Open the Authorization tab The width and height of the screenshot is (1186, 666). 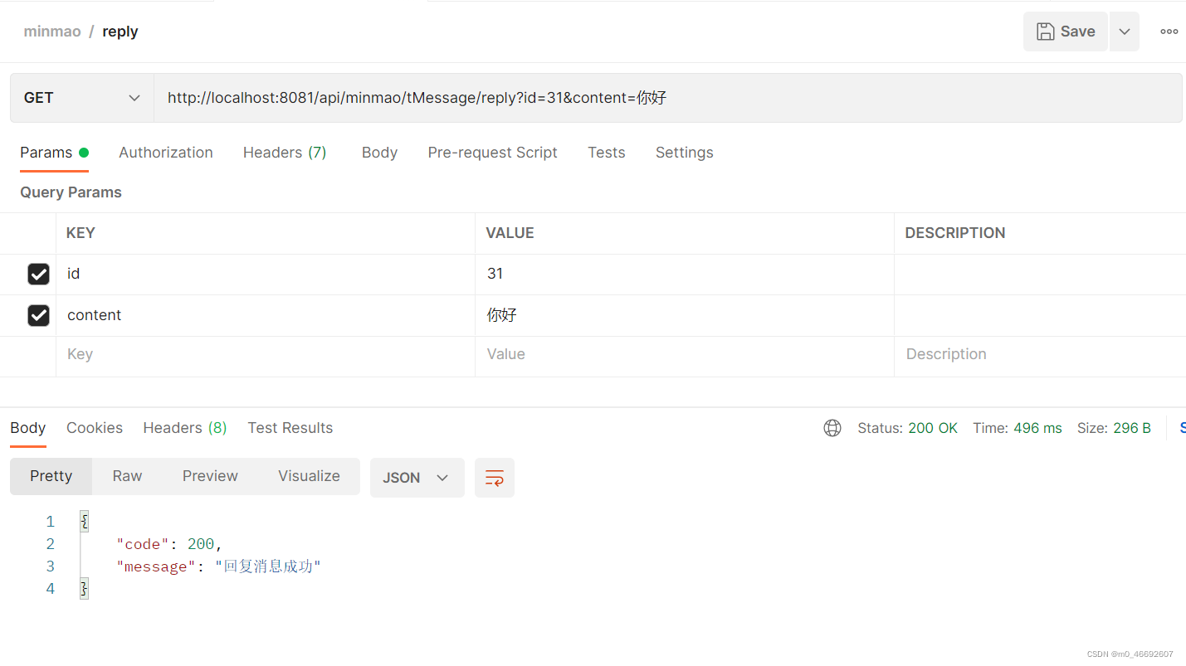(166, 153)
